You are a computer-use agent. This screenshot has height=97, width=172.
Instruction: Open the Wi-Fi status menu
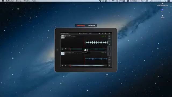click(113, 1)
